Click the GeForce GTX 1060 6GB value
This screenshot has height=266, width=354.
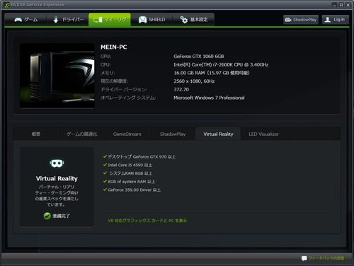[199, 57]
